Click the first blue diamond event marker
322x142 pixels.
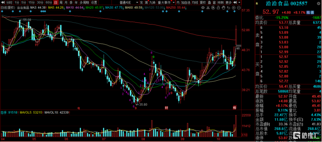2,11
